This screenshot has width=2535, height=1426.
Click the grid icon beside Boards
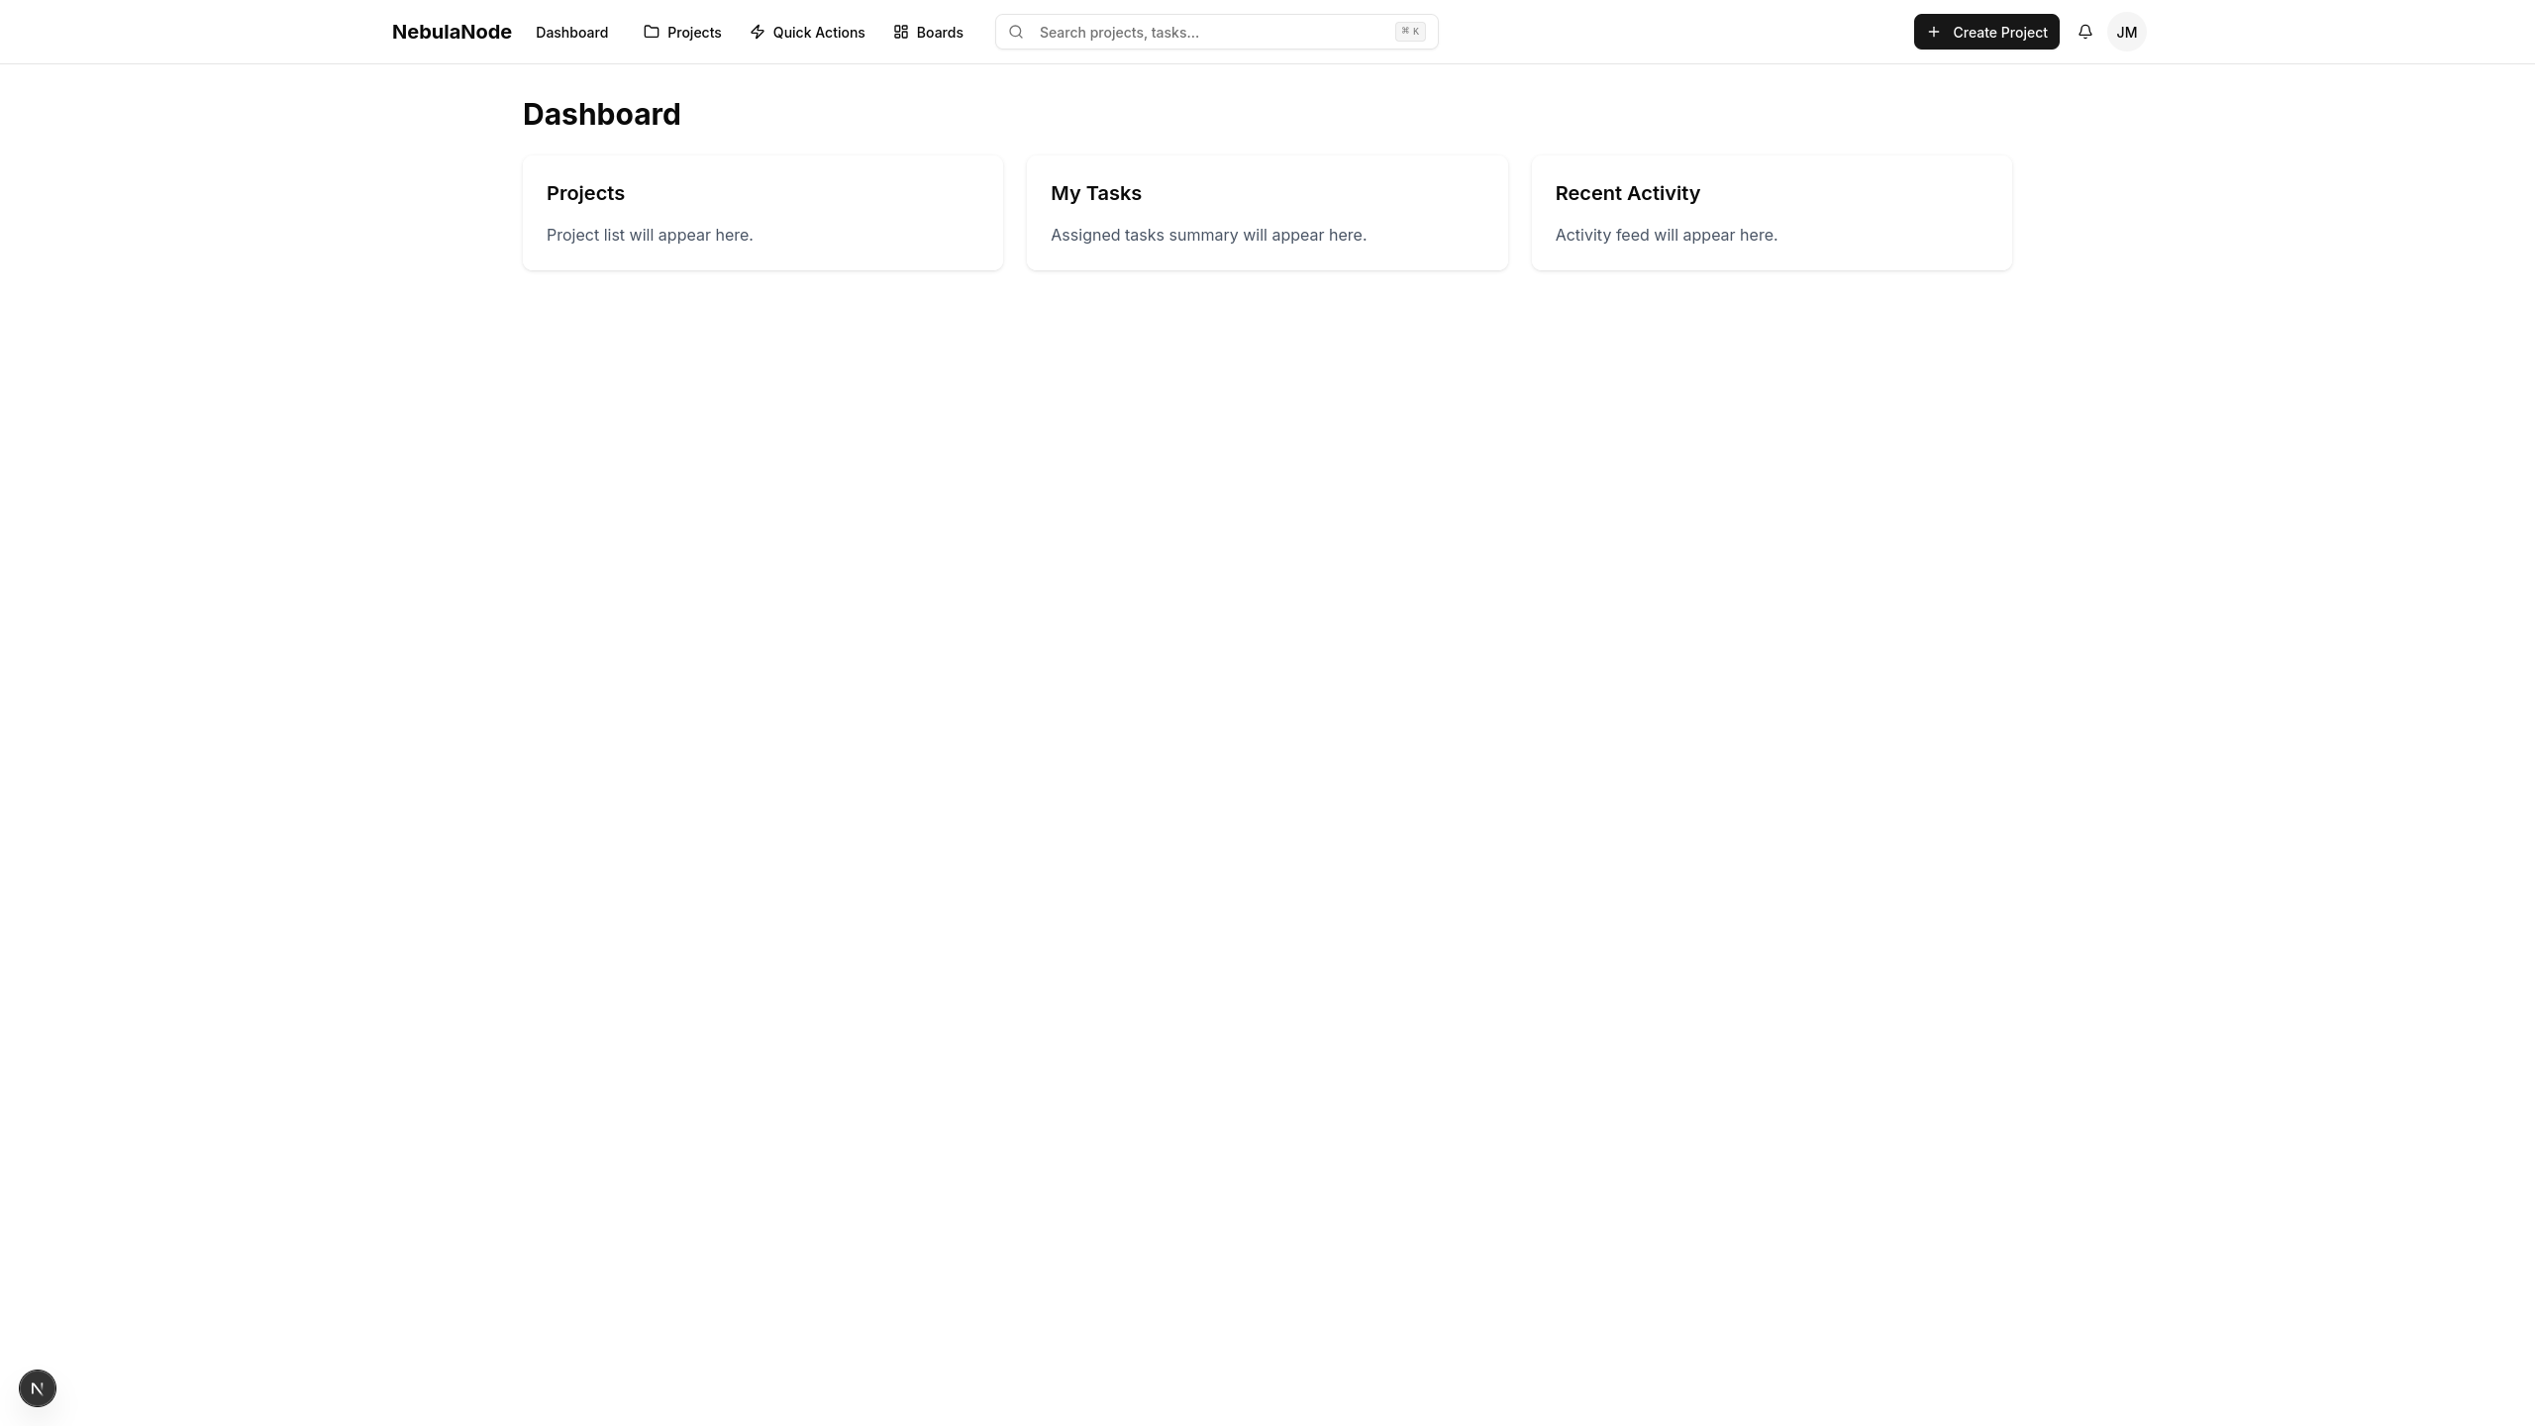coord(901,32)
